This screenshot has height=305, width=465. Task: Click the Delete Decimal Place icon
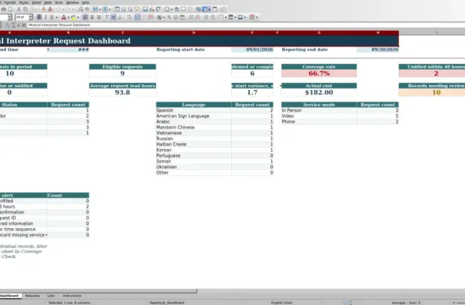(x=197, y=17)
